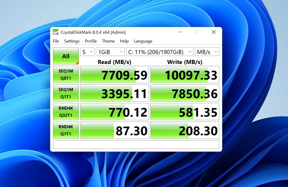Viewport: 288px width, 187px height.
Task: Select the 7850.36 write value
Action: 185,93
